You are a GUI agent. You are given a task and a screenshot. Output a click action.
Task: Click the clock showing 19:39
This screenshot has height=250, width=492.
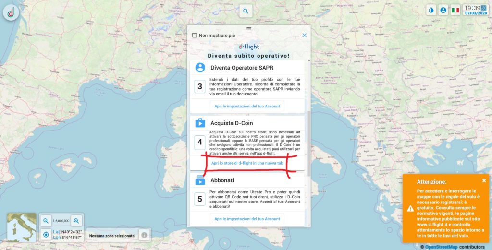click(x=476, y=8)
